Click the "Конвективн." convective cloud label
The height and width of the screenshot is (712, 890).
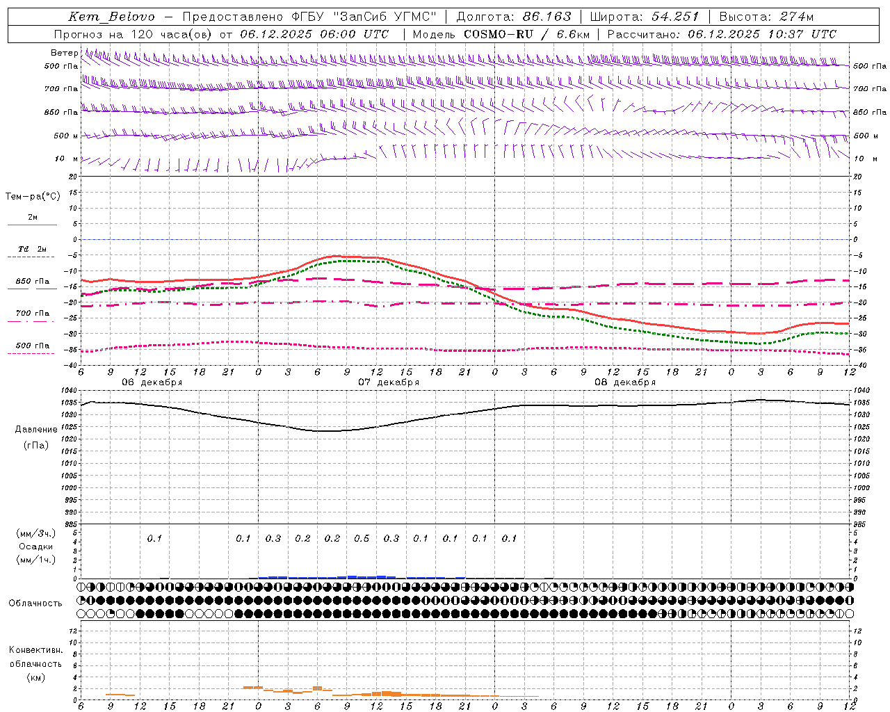(35, 650)
